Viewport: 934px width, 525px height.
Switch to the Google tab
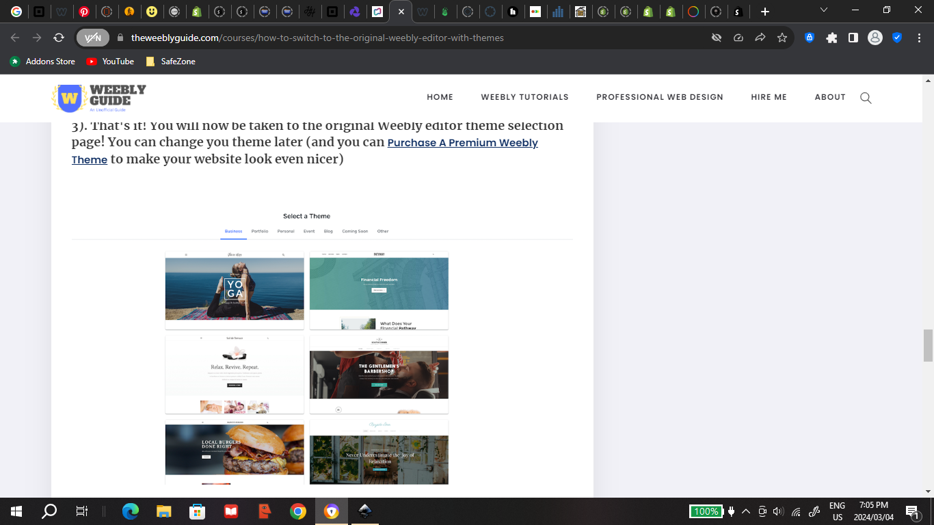tap(16, 12)
